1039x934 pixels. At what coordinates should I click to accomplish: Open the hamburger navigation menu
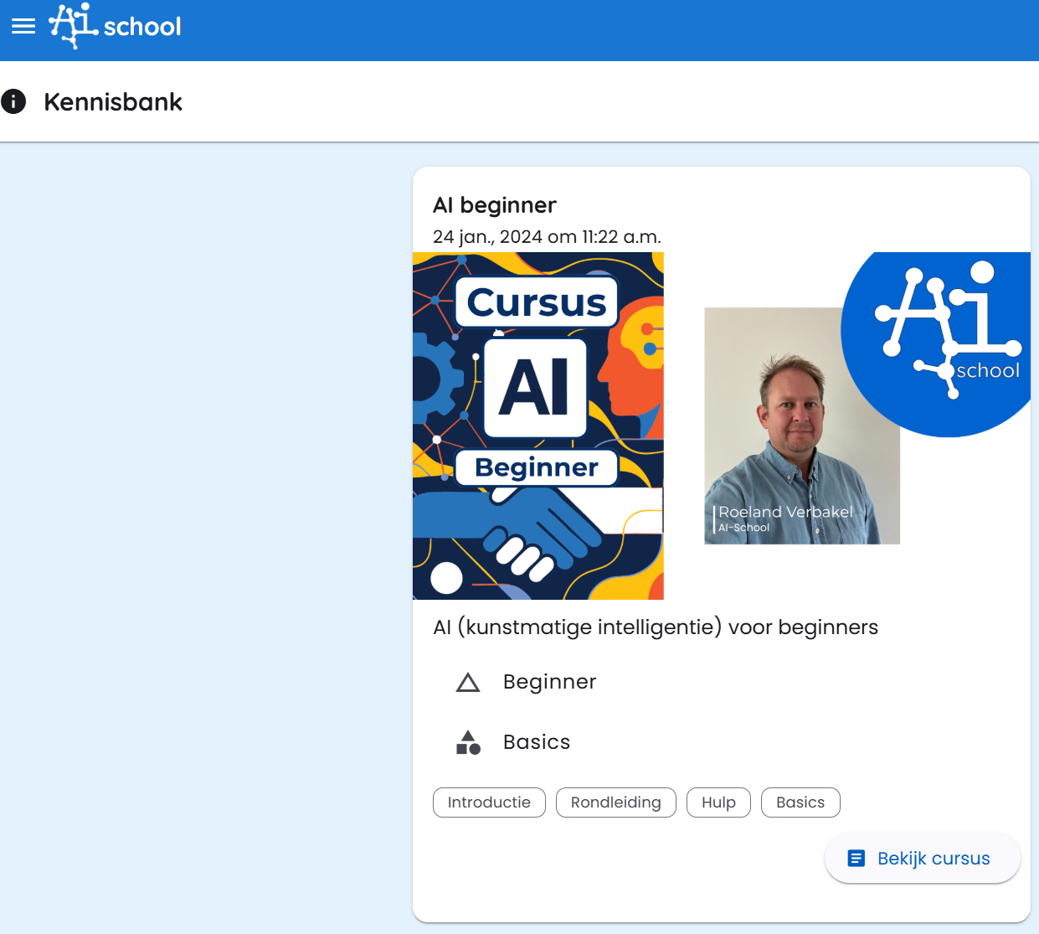(x=23, y=26)
